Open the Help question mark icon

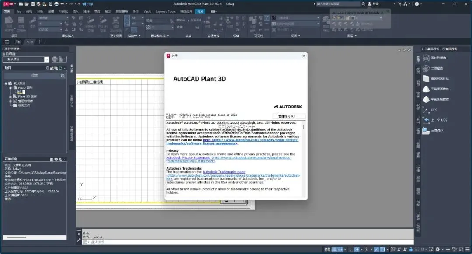(x=416, y=4)
